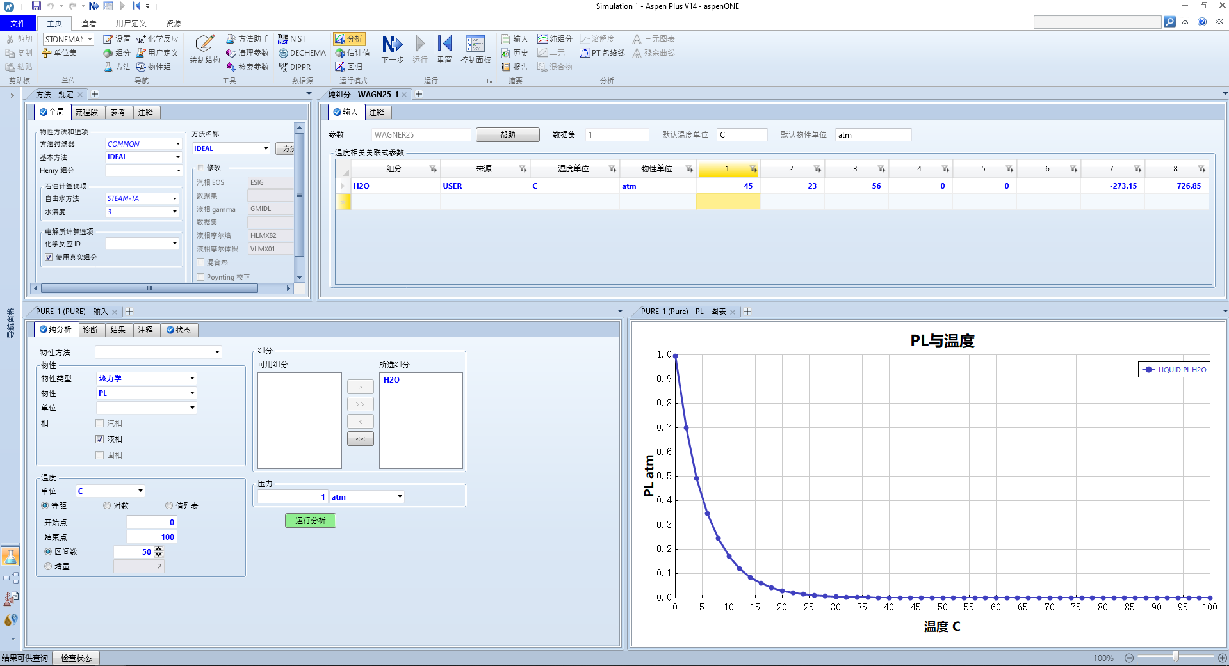Select the 值列表 (List of values) radio
The image size is (1229, 666).
(x=169, y=505)
